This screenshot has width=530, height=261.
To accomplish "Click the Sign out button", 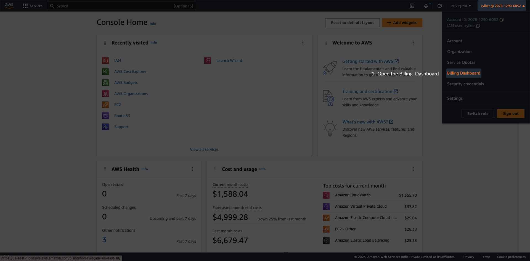I will point(511,114).
